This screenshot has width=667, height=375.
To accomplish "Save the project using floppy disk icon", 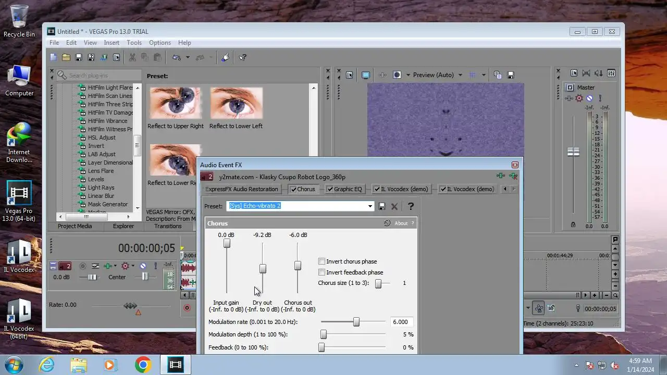I will click(x=79, y=57).
